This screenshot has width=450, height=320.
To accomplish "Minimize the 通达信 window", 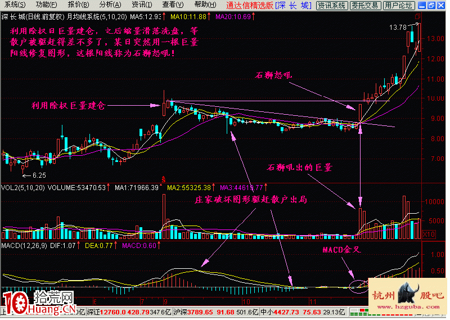I will pyautogui.click(x=421, y=5).
